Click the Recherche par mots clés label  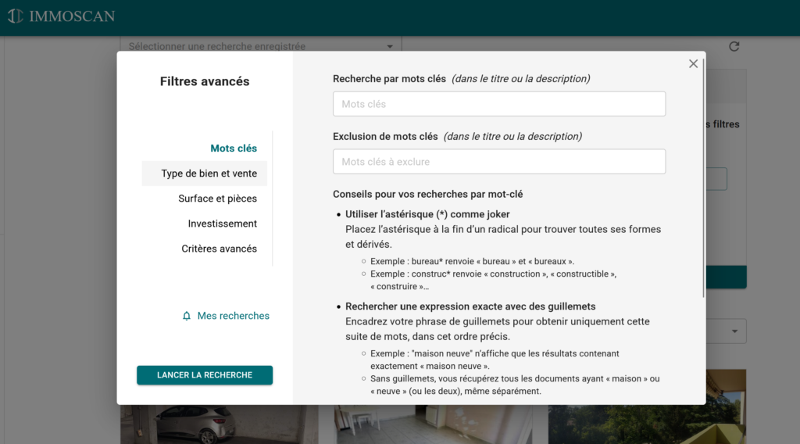pos(389,79)
